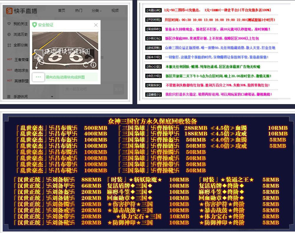Click the ≮4.5倍≯血镯 entry
This screenshot has width=295, height=233.
[x=229, y=128]
